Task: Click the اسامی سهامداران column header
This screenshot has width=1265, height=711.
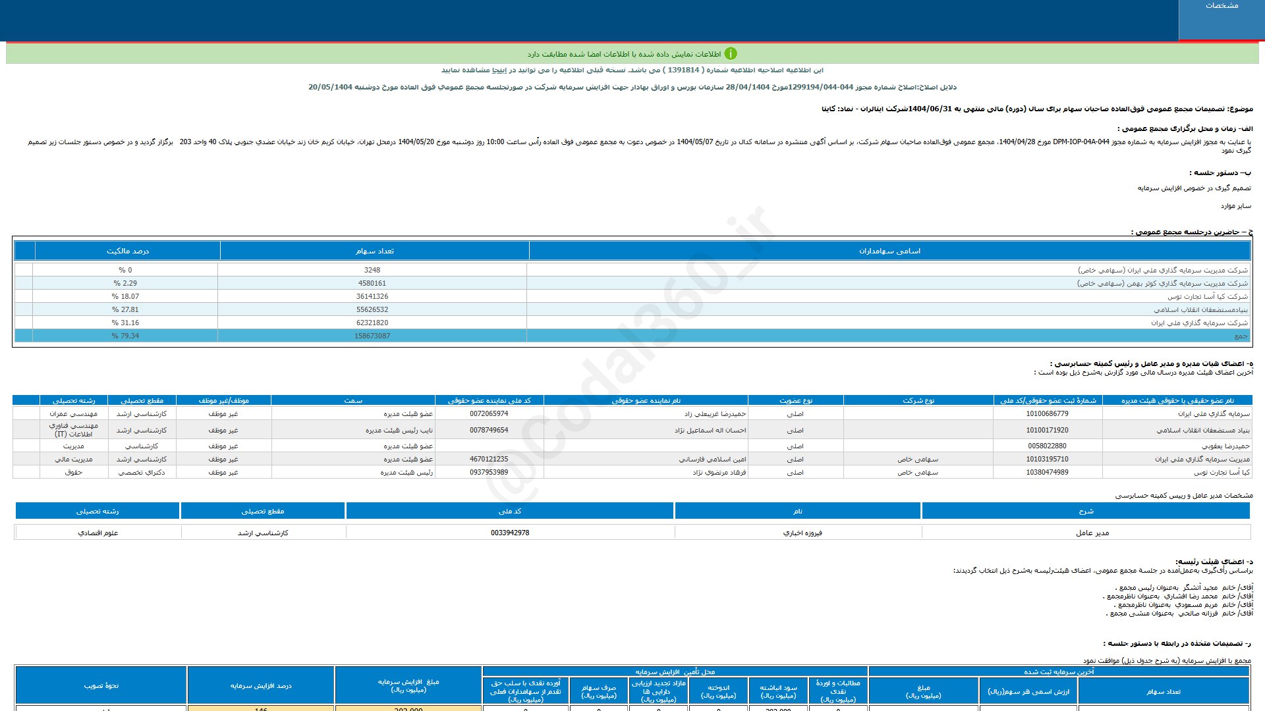Action: pos(889,251)
